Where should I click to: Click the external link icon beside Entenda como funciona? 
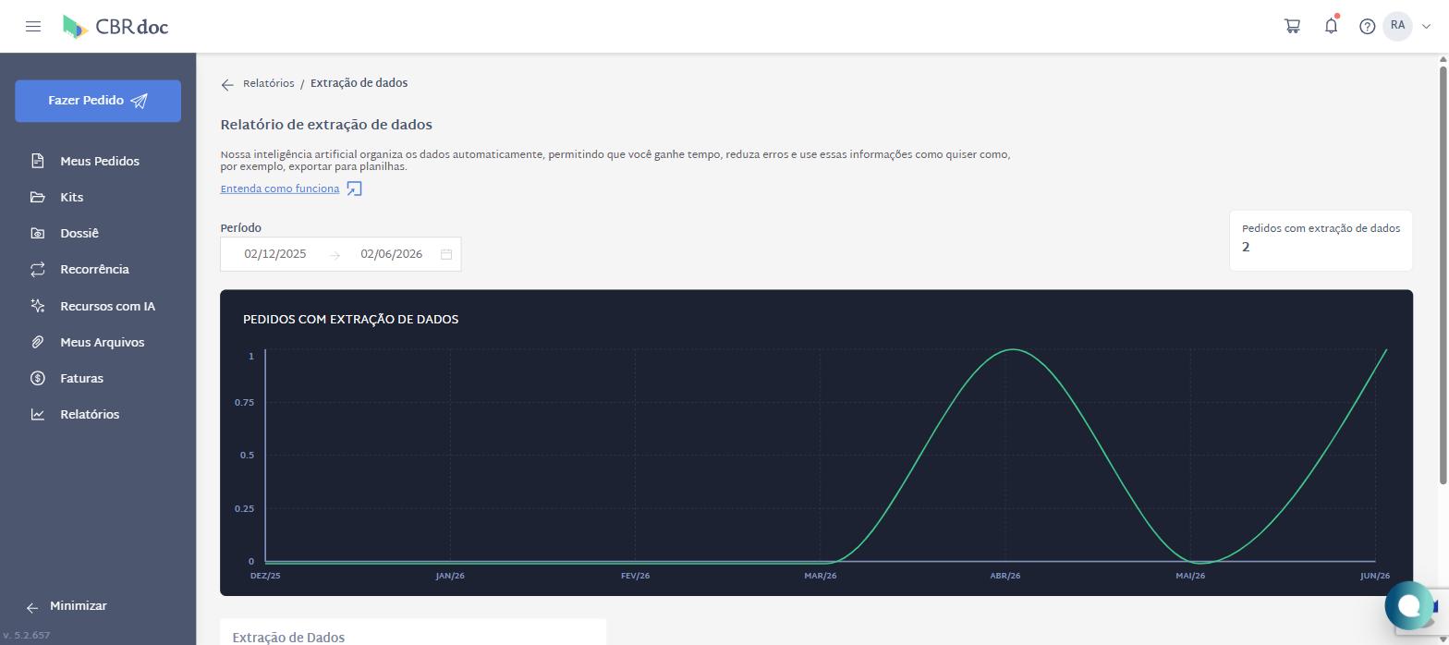(354, 189)
